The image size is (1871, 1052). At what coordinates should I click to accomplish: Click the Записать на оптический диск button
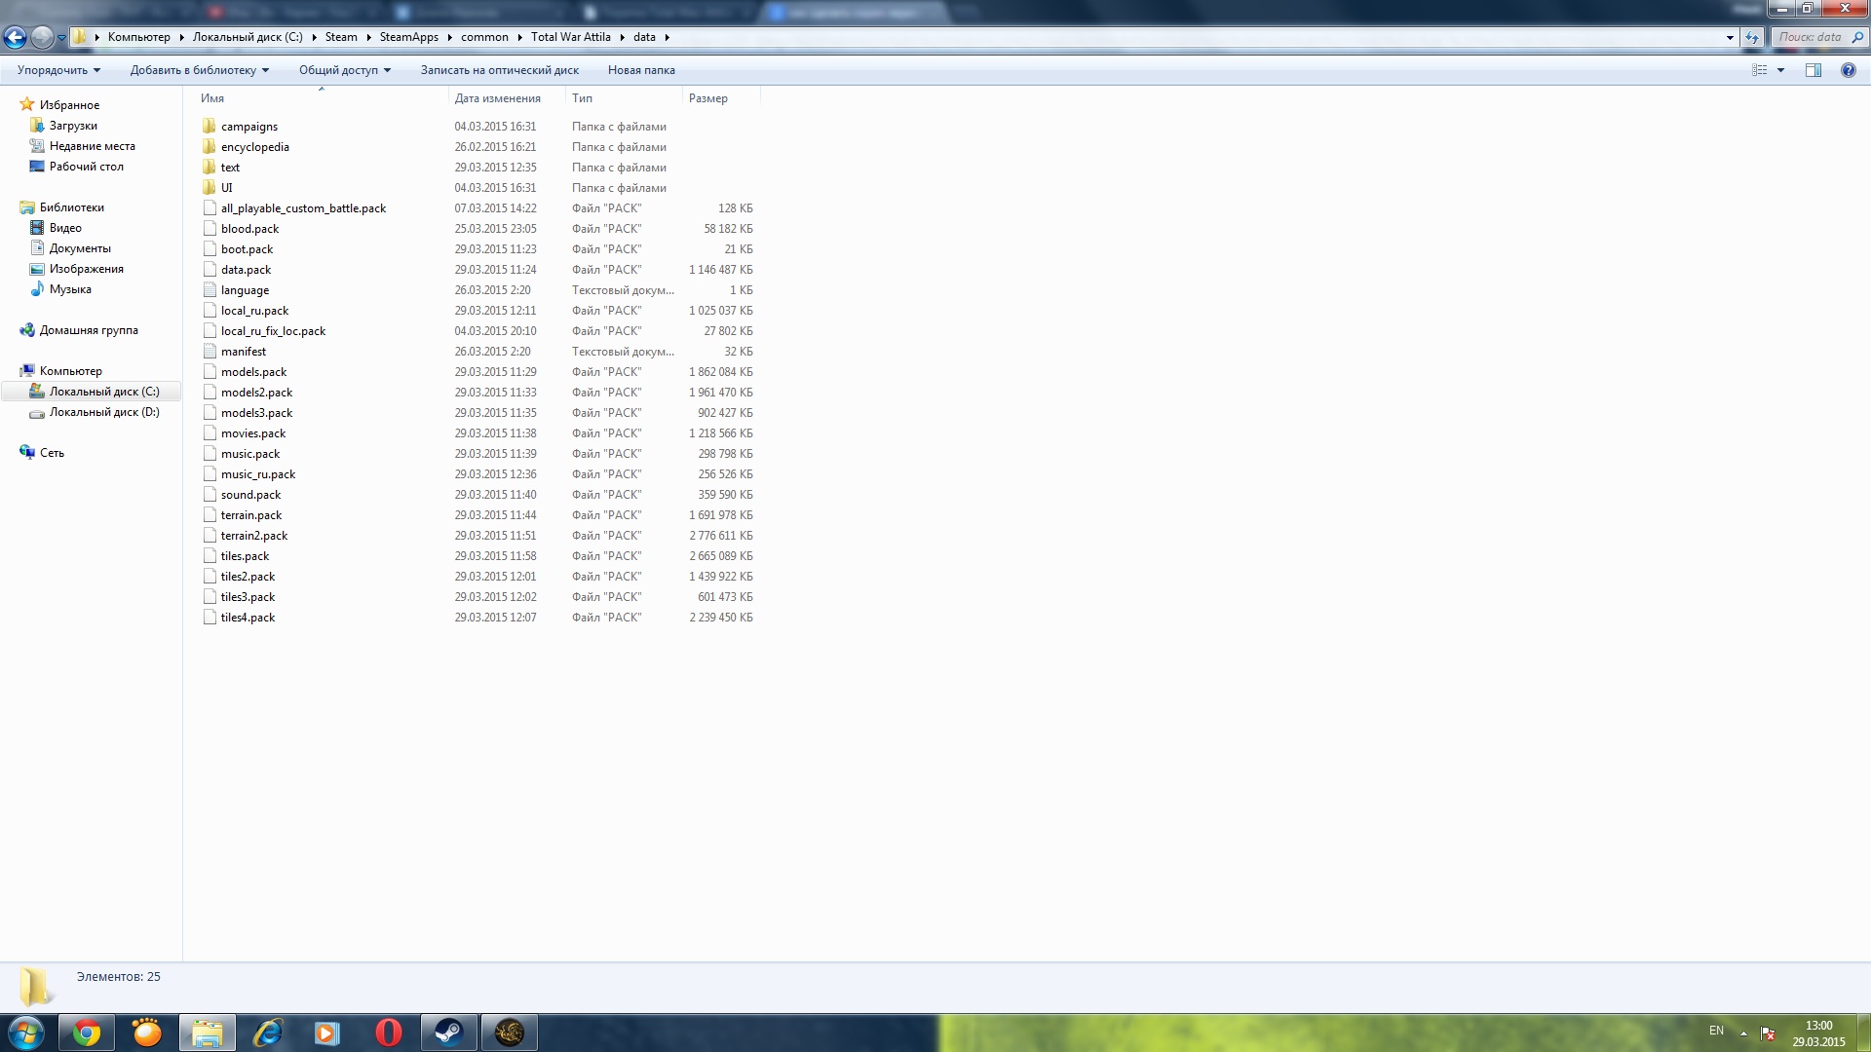click(500, 69)
